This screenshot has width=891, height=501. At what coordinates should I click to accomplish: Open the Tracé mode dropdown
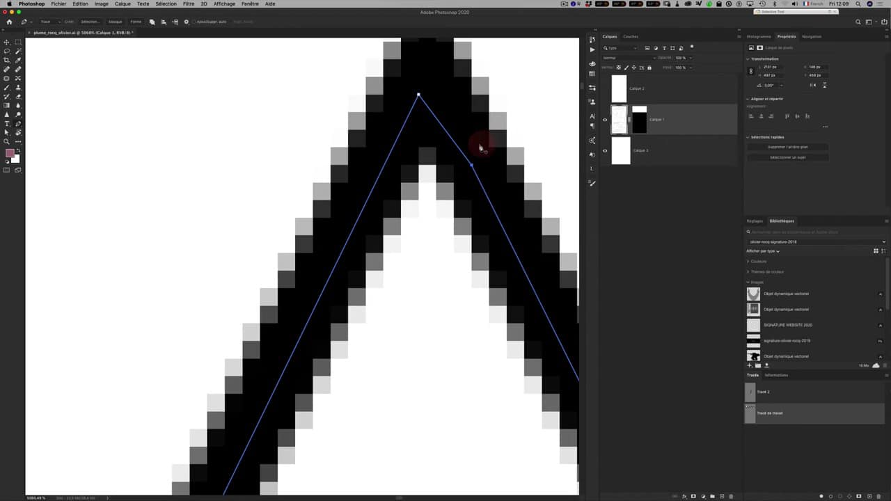coord(49,22)
